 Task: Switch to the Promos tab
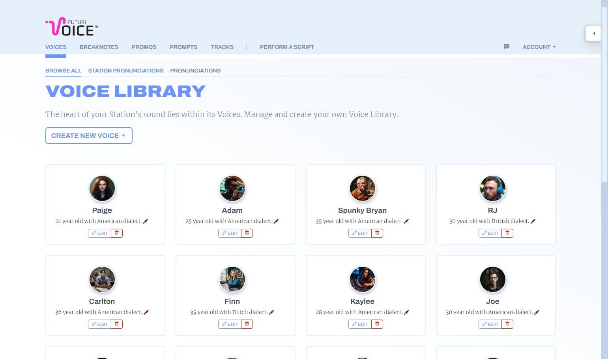pos(144,47)
